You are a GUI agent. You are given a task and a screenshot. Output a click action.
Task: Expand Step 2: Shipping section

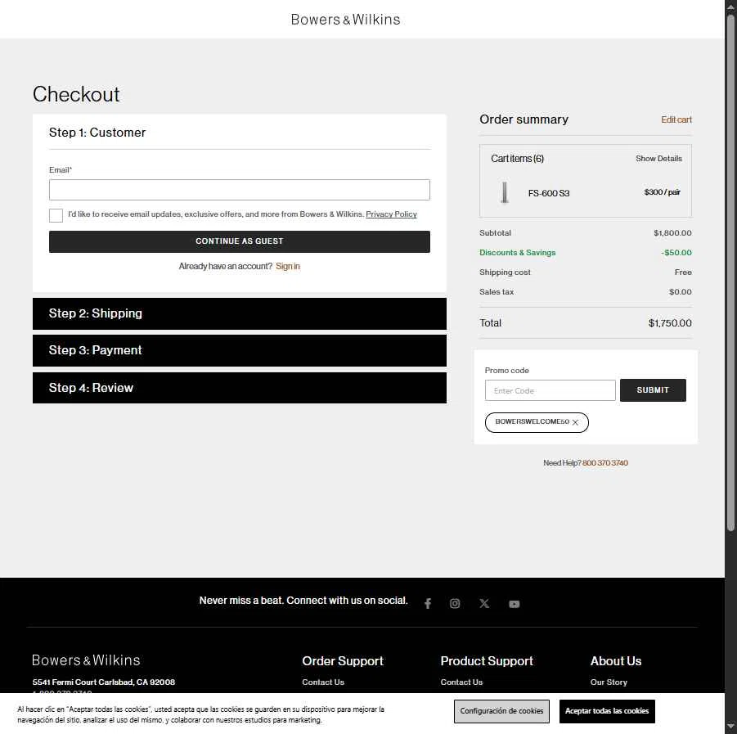tap(239, 313)
